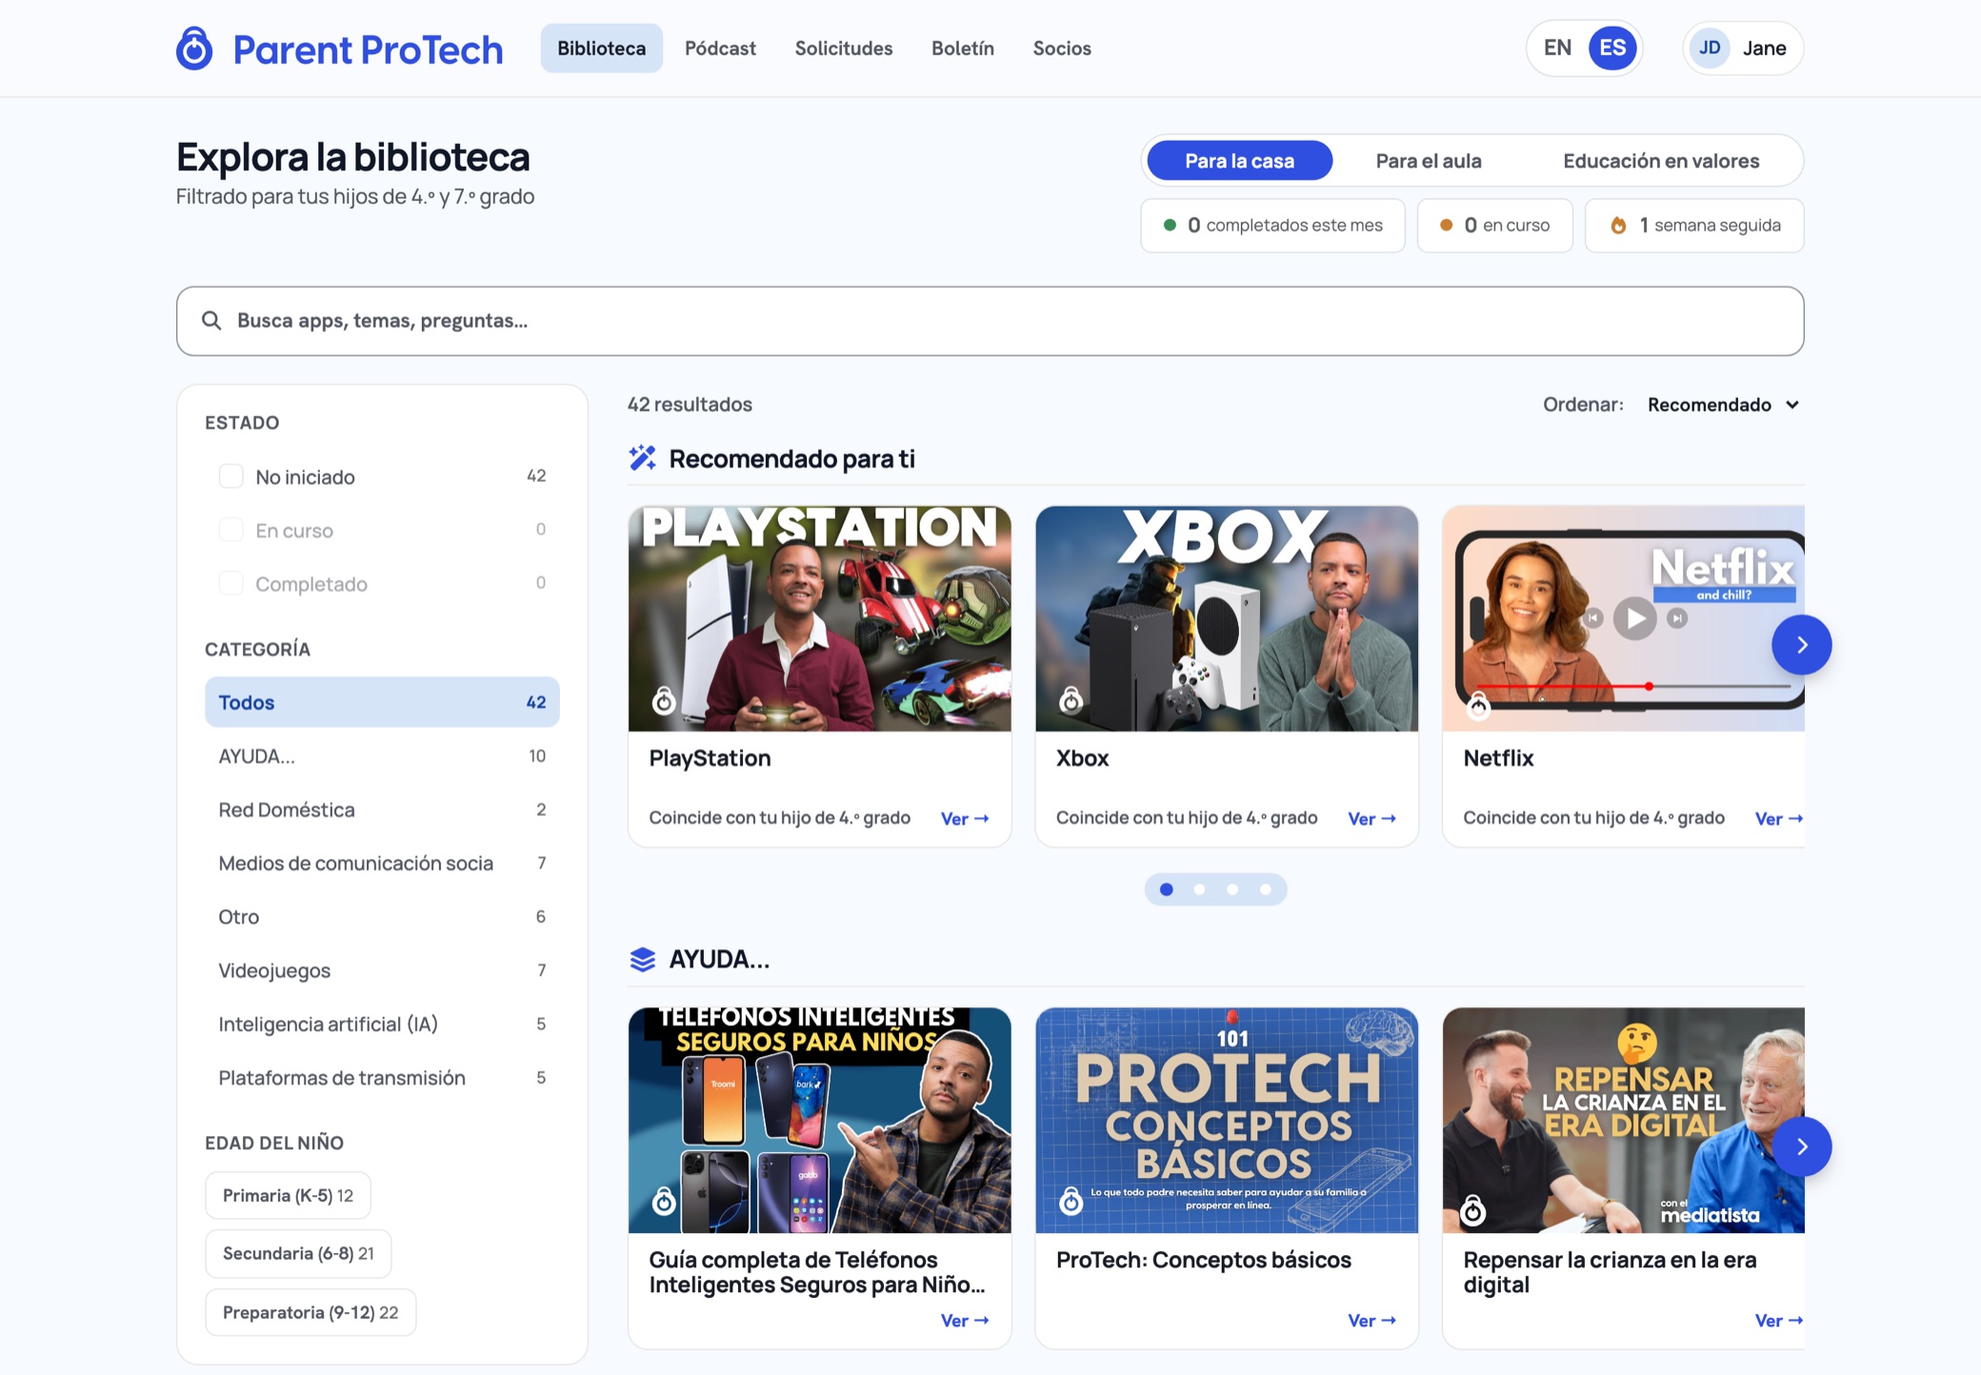Viewport: 1981px width, 1375px height.
Task: Click the logo badge on PlayStation thumbnail
Action: (664, 702)
